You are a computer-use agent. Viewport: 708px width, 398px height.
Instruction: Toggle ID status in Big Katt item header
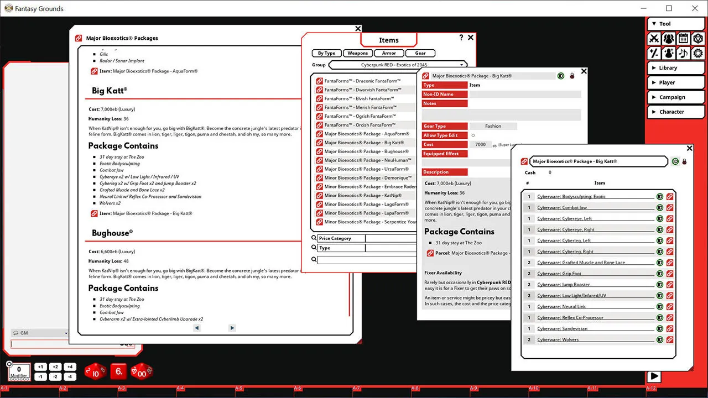(x=561, y=76)
